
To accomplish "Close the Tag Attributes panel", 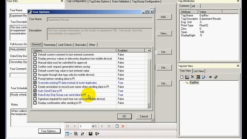I will (238, 1).
